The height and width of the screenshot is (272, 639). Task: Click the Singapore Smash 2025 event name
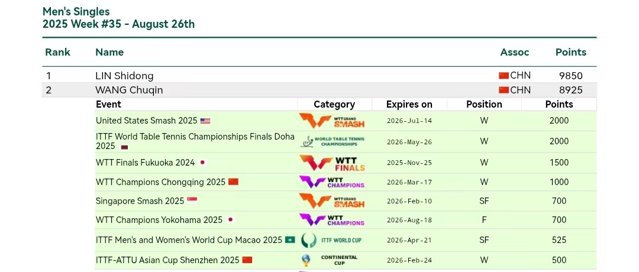pyautogui.click(x=140, y=200)
